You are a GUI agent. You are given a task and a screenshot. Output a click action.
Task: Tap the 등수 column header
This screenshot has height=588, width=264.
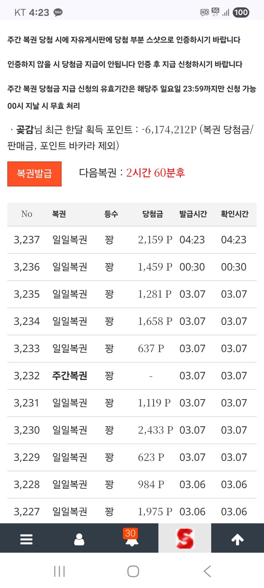tap(111, 214)
